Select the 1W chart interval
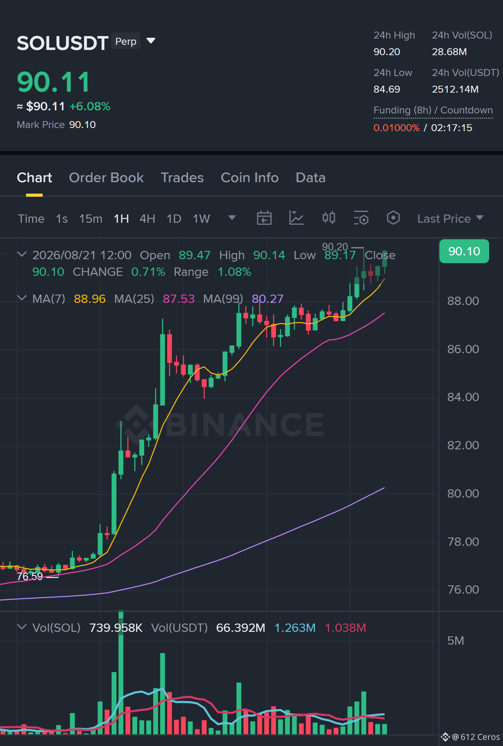This screenshot has width=503, height=746. (x=202, y=219)
